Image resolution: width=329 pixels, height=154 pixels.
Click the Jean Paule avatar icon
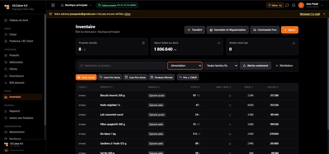pos(301,5)
